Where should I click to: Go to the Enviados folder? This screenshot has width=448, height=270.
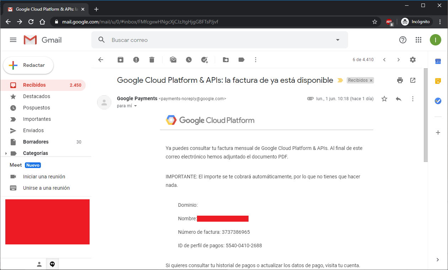click(33, 130)
